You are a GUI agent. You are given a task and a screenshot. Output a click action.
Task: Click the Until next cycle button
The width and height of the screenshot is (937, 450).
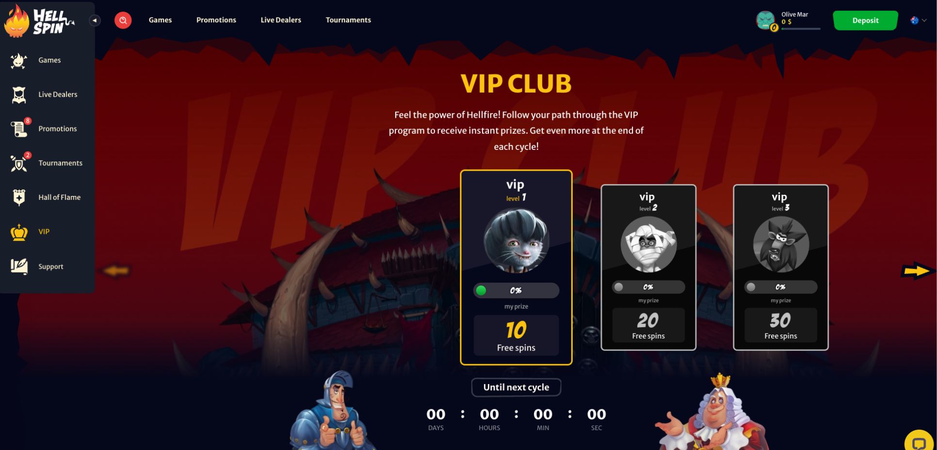click(516, 387)
